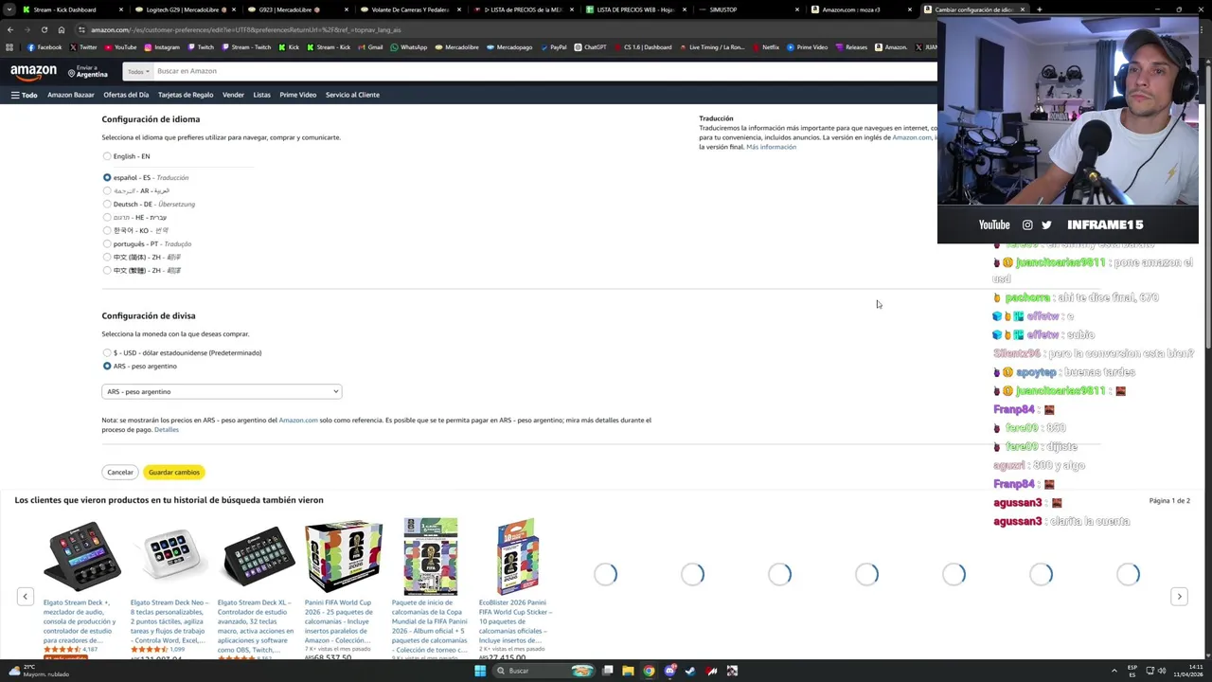Screen dimensions: 1212x682
Task: Open the browser home page
Action: pos(62,29)
